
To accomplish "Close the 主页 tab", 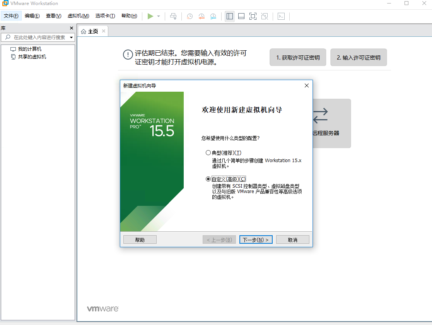I will [x=104, y=31].
